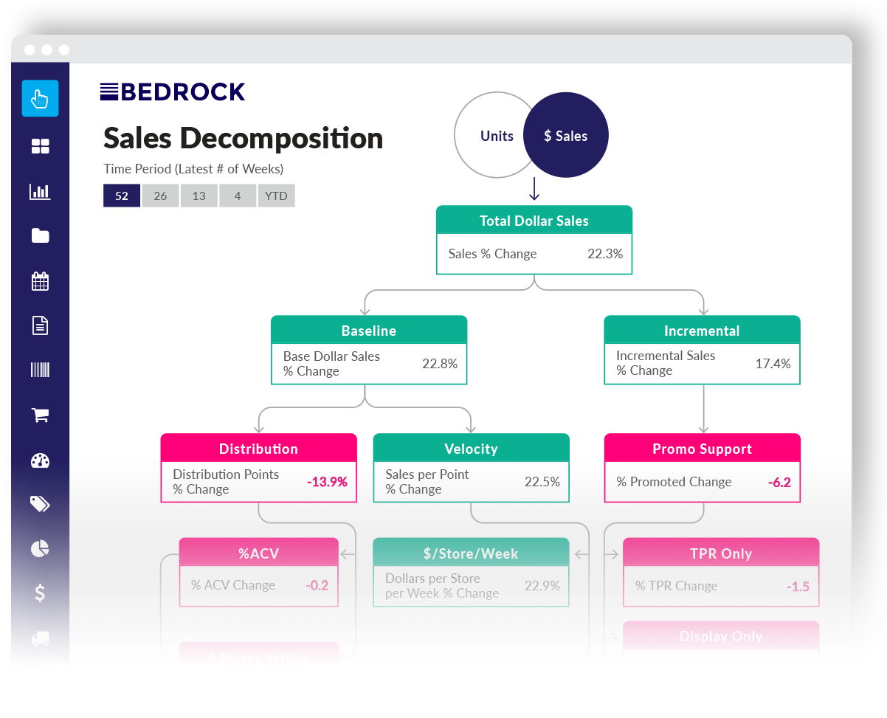
Task: Click the % ACV Change label
Action: (x=233, y=585)
